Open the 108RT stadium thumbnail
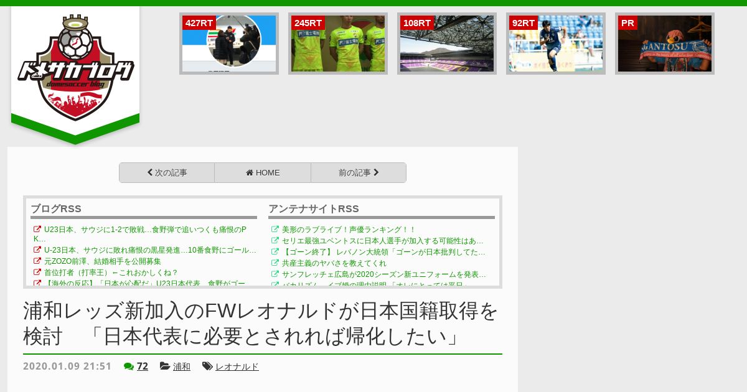The width and height of the screenshot is (747, 392). coord(447,44)
